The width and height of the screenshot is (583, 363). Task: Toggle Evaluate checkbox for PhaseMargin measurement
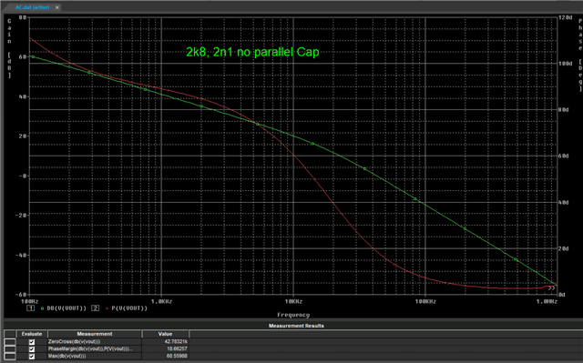point(32,348)
